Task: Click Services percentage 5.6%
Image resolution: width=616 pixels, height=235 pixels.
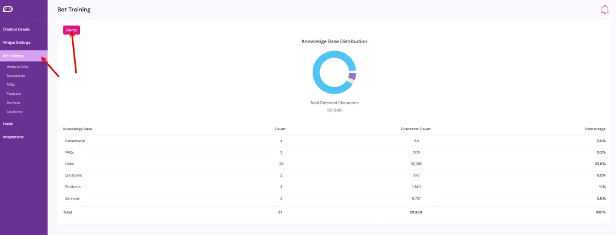Action: 601,198
